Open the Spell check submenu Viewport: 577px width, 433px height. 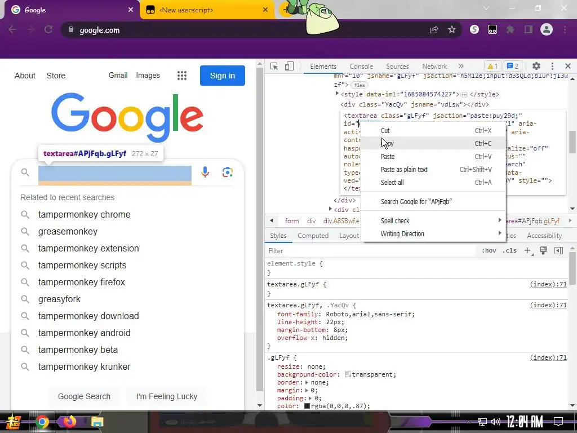[x=433, y=221]
